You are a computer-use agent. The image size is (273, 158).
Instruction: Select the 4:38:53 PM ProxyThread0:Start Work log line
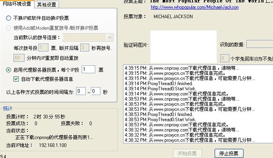point(161,120)
